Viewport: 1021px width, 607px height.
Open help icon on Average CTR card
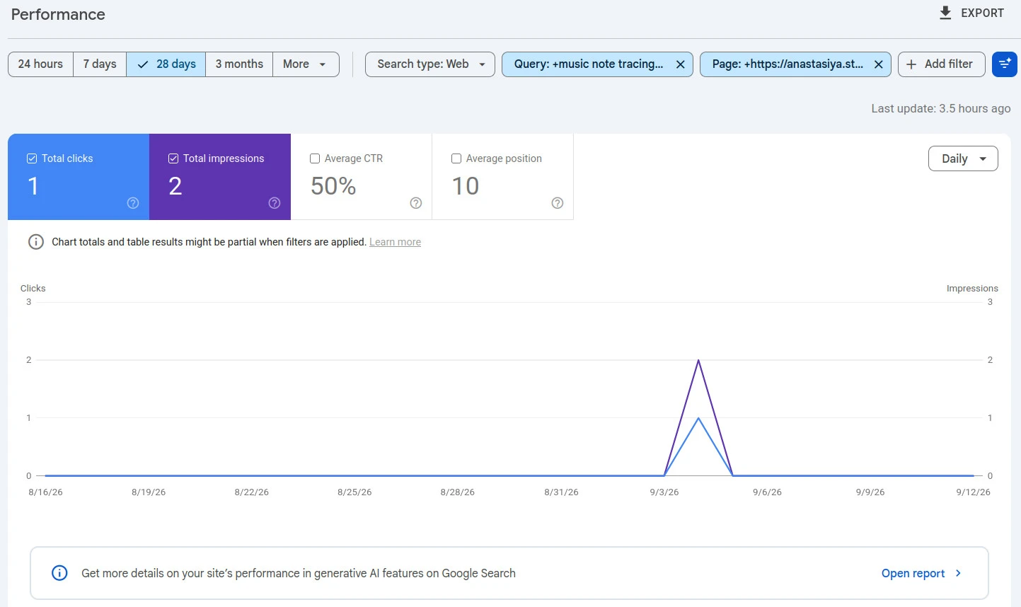point(416,203)
